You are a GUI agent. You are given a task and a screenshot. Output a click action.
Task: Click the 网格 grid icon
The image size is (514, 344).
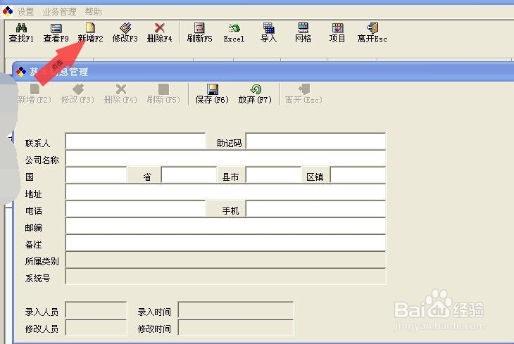(x=303, y=28)
